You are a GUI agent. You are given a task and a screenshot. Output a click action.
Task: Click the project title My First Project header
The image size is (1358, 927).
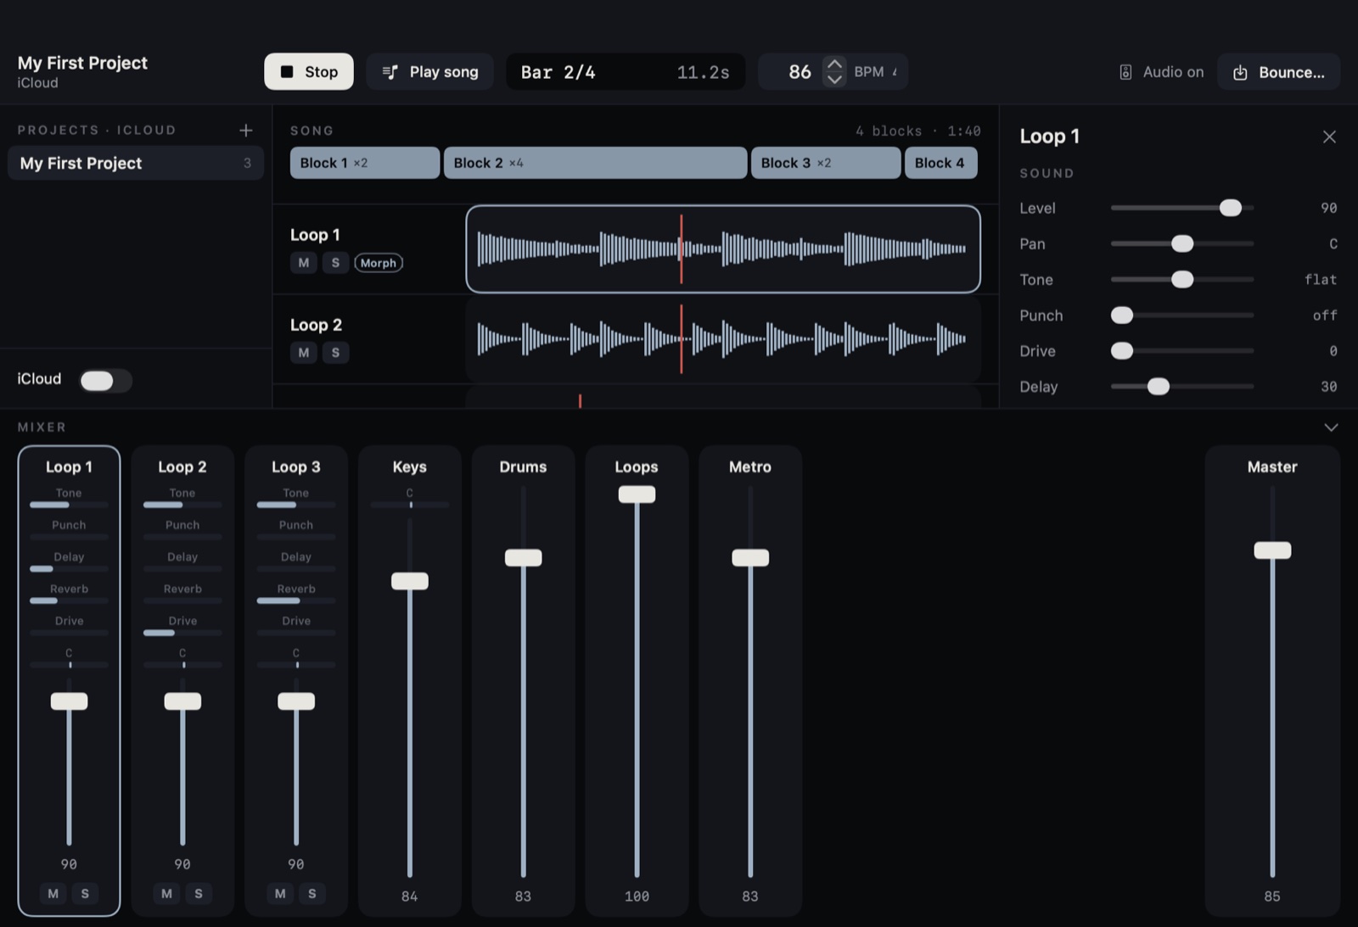(82, 63)
